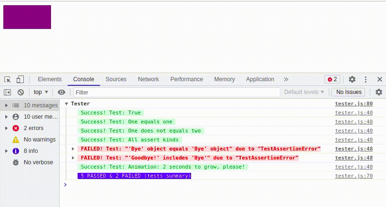This screenshot has height=207, width=386.
Task: Click the blue info icon in the sidebar
Action: [16, 151]
